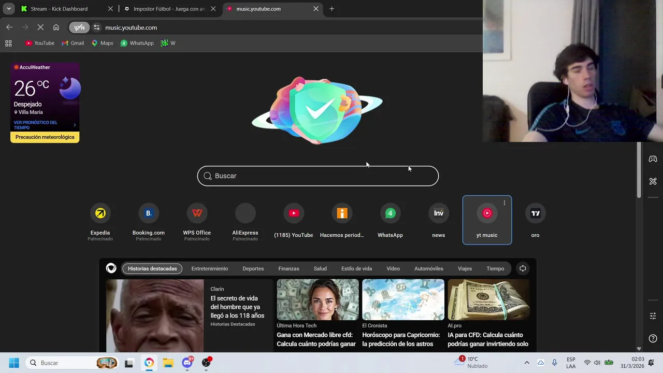Viewport: 663px width, 373px height.
Task: Open the three-dot menu on yt music tile
Action: (x=505, y=203)
